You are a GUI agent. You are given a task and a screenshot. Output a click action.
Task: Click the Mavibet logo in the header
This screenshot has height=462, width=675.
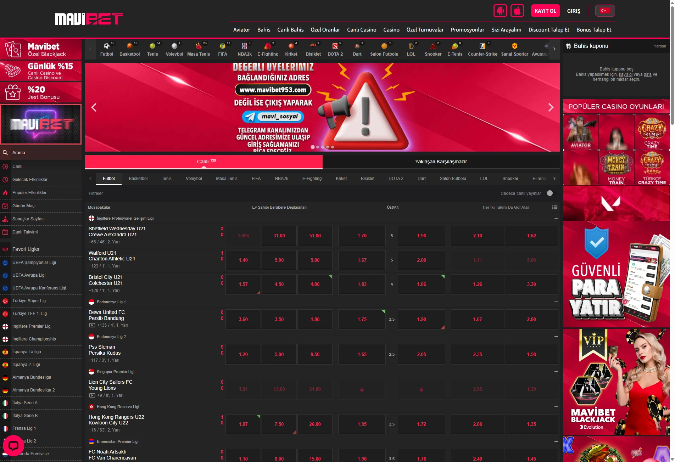89,19
